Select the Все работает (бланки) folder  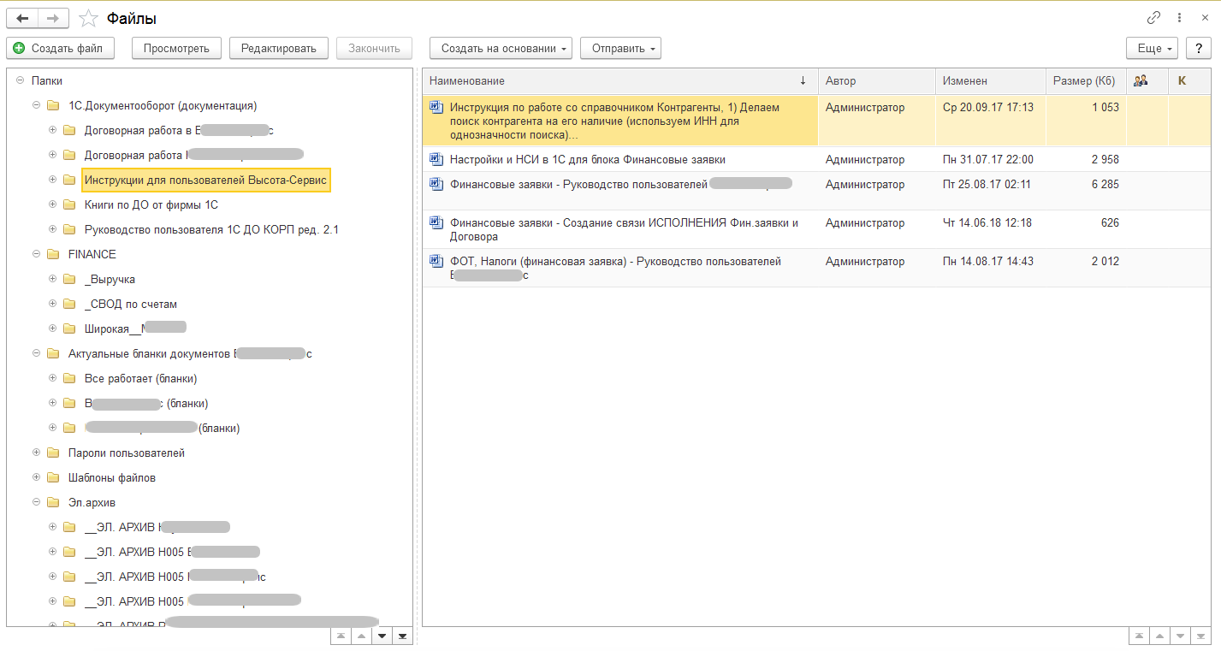pos(141,379)
